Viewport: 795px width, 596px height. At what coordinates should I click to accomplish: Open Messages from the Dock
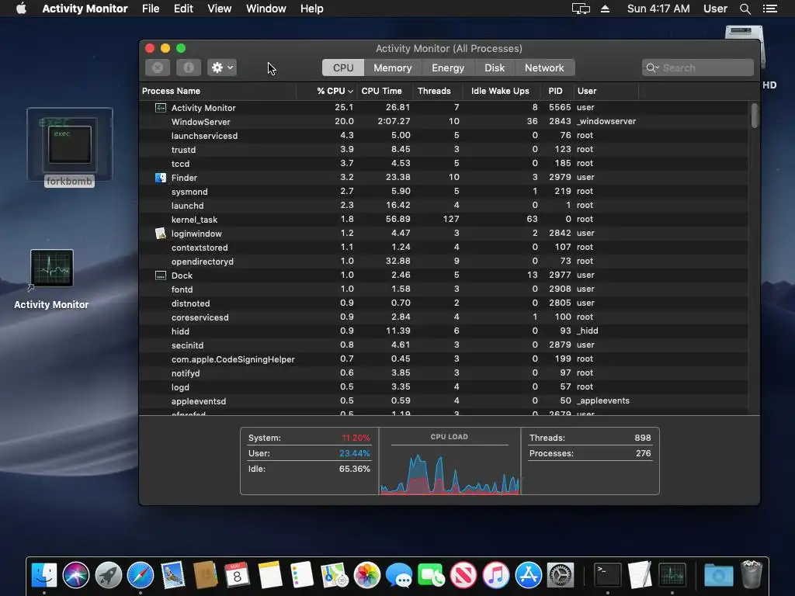tap(398, 575)
